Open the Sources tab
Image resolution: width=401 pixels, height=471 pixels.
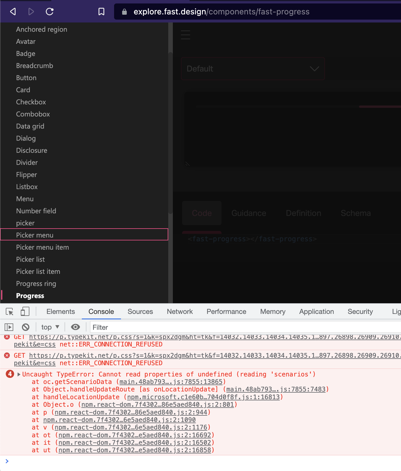tap(140, 312)
